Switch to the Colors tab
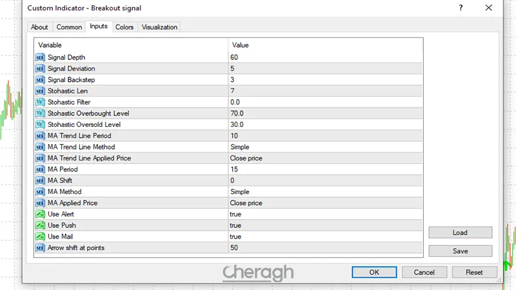Image resolution: width=516 pixels, height=290 pixels. pos(124,27)
